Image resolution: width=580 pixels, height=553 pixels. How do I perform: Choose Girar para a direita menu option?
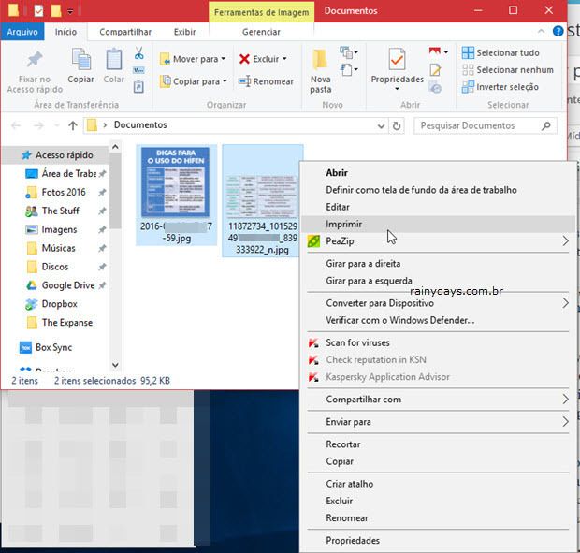coord(363,264)
